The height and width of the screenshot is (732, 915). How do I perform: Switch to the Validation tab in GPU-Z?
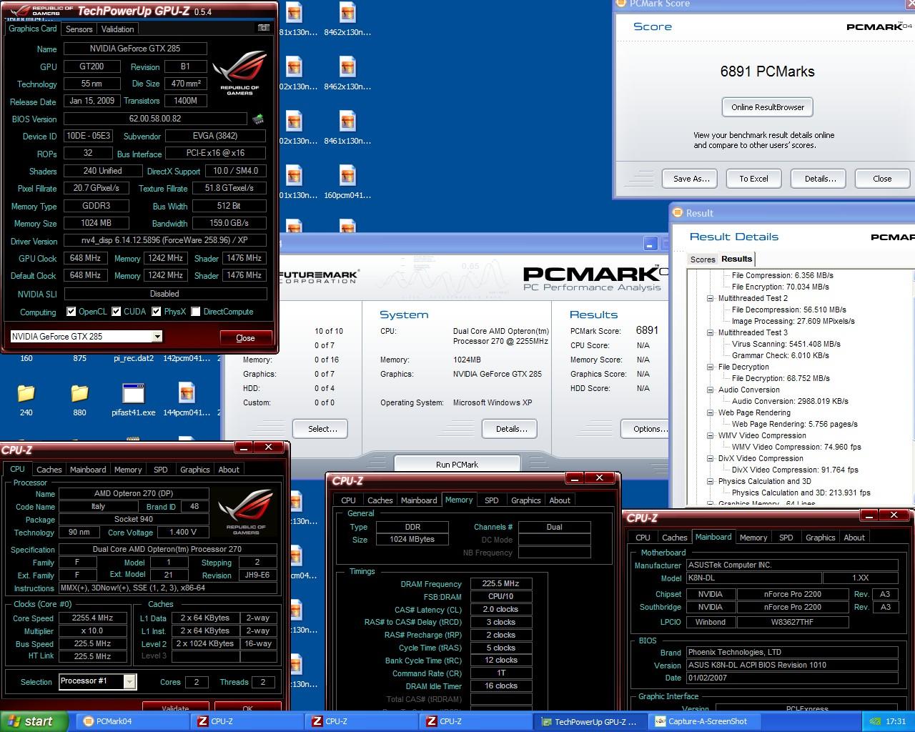click(117, 29)
